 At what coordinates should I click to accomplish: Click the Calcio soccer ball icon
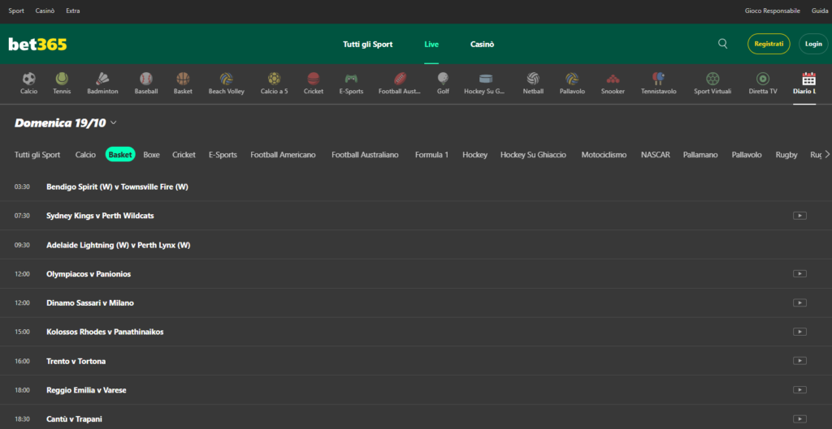pos(29,79)
